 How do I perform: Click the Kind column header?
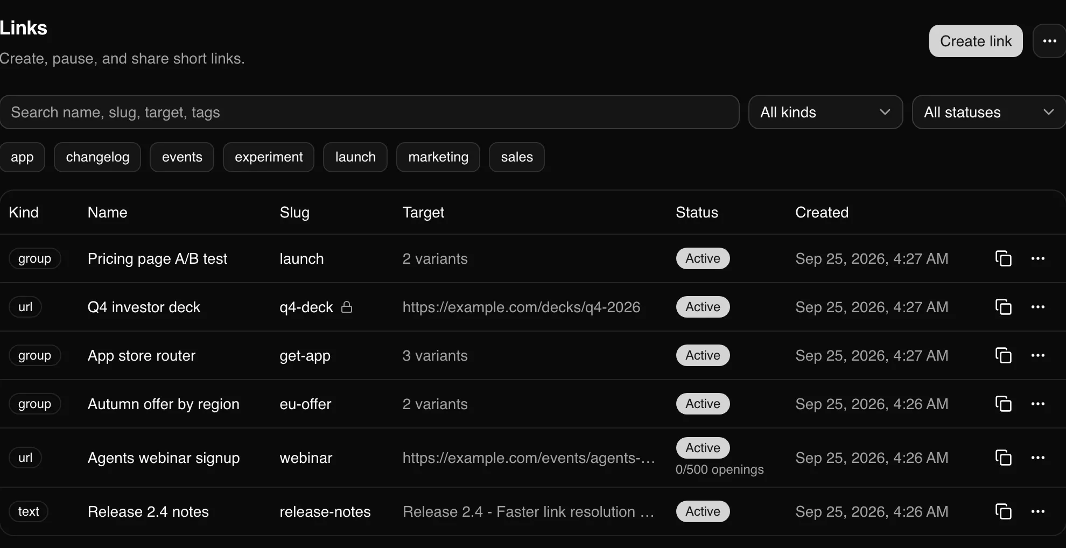pyautogui.click(x=24, y=213)
